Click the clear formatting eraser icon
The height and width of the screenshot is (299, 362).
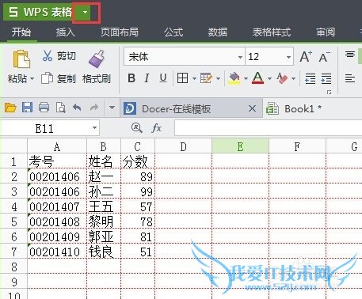pyautogui.click(x=282, y=78)
